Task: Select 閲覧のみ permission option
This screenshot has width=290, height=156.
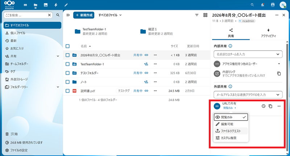Action: [231, 117]
